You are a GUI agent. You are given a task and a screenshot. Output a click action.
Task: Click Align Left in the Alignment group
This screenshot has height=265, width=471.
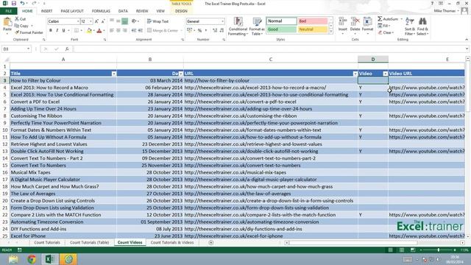point(112,30)
